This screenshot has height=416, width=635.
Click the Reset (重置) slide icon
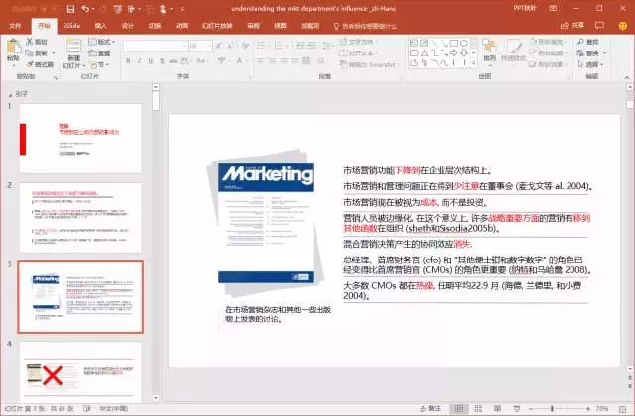click(x=92, y=52)
